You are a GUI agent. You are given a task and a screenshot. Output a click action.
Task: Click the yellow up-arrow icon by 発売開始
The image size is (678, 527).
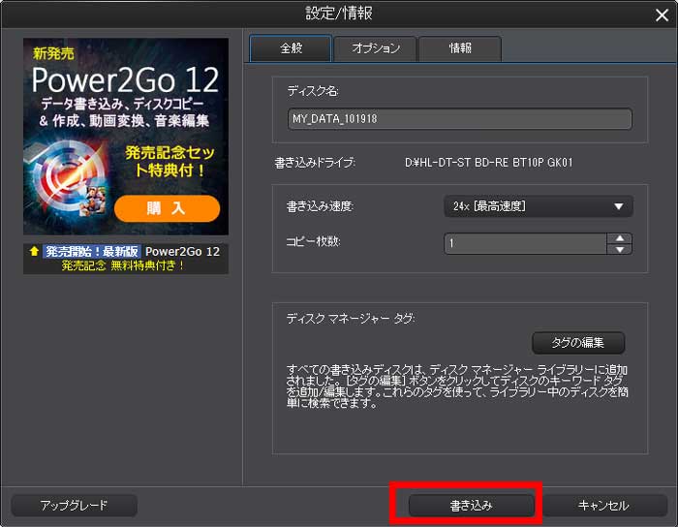tap(34, 251)
